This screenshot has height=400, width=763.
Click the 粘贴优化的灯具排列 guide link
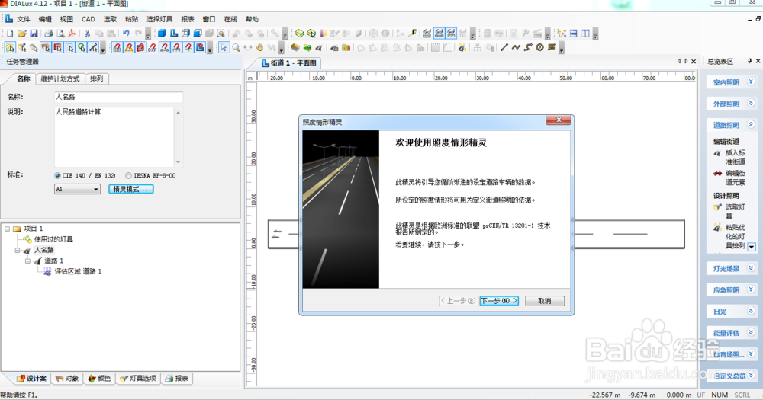tap(736, 237)
